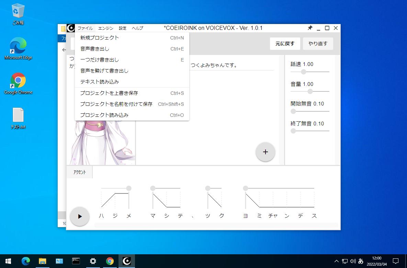Open the command prompt taskbar icon
407x268 pixels.
coord(76,261)
